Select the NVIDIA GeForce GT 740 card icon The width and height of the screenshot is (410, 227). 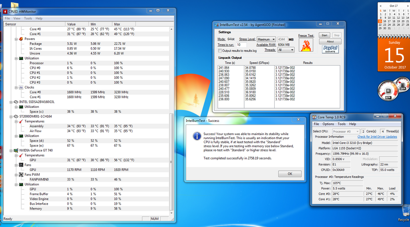16,151
